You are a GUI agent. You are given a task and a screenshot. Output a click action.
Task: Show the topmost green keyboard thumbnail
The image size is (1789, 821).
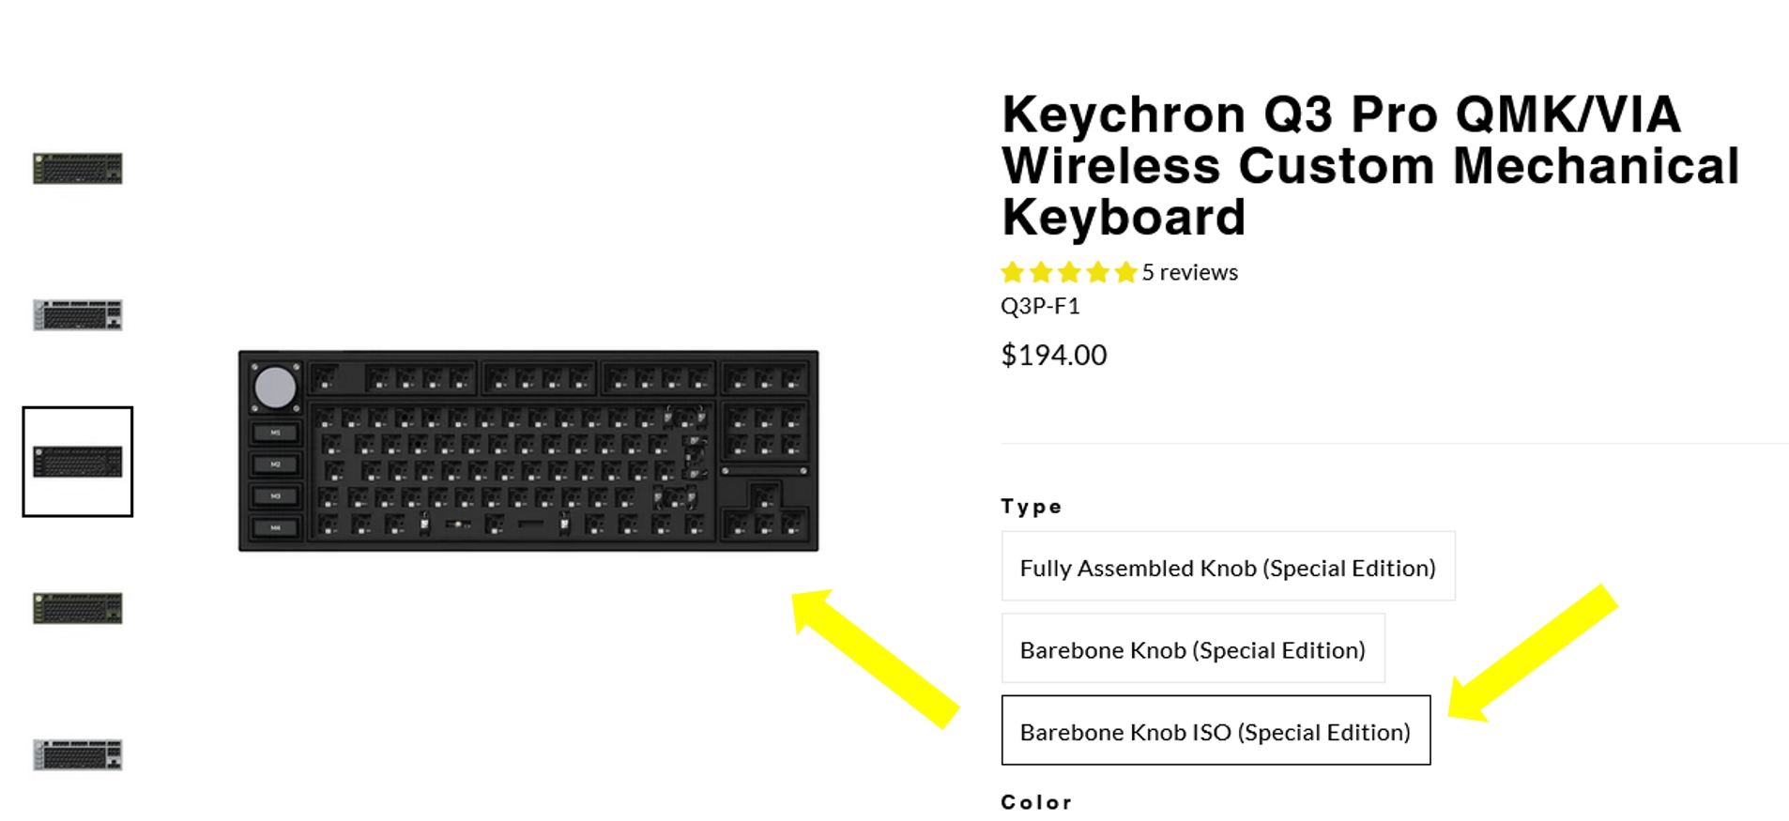click(x=78, y=169)
